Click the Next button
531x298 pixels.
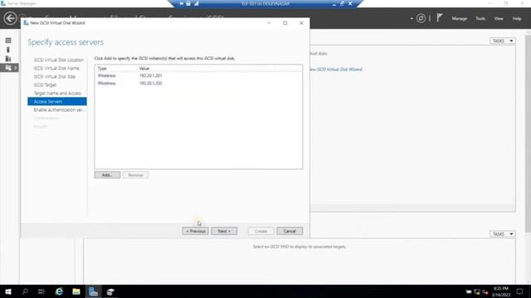click(224, 231)
